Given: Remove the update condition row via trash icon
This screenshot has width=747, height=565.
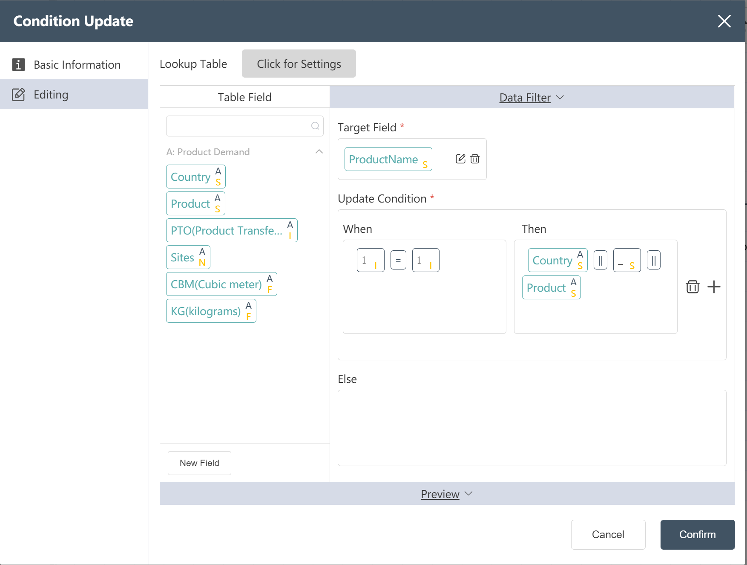Looking at the screenshot, I should click(692, 287).
